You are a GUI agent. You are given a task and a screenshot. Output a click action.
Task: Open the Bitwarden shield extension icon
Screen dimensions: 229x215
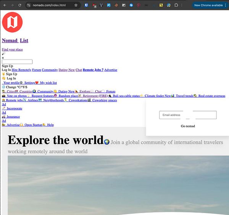pyautogui.click(x=87, y=5)
